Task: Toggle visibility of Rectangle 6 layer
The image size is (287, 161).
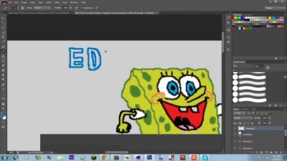Action: pyautogui.click(x=235, y=134)
